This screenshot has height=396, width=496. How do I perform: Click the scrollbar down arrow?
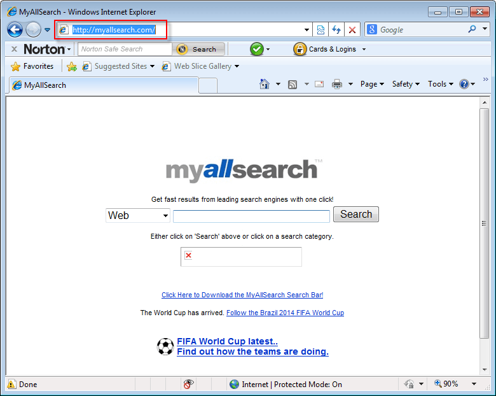tap(485, 370)
